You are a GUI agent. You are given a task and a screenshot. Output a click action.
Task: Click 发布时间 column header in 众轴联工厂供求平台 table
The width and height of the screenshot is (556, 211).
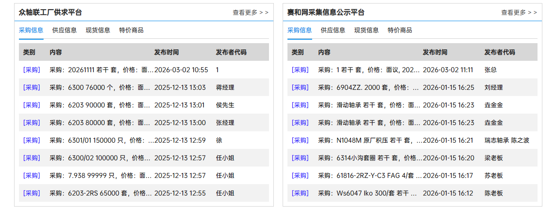coord(166,52)
